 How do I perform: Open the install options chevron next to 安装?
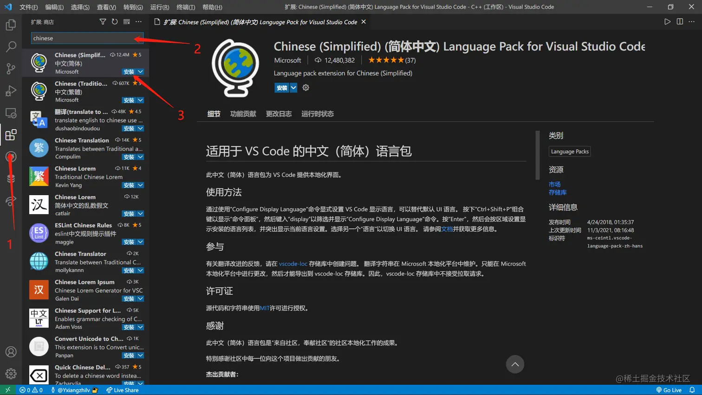(x=293, y=87)
